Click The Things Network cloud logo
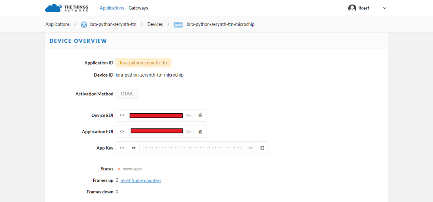433x202 pixels. [66, 8]
